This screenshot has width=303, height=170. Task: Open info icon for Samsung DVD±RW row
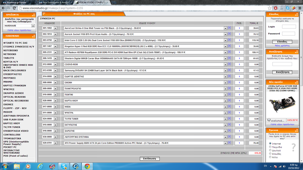click(229, 70)
